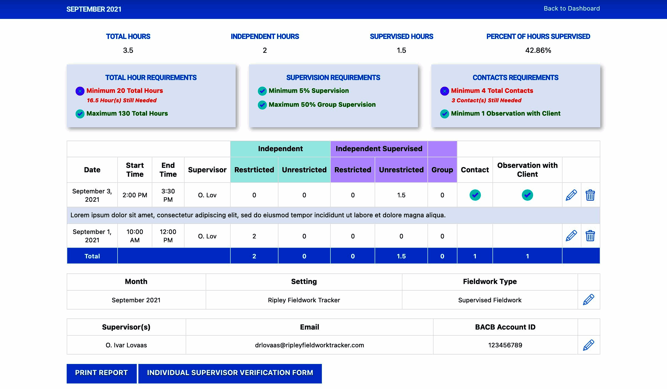Delete the September 1, 2021 entry
The image size is (667, 389).
[x=590, y=236]
